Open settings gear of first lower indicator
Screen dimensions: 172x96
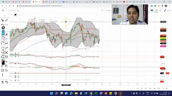click(x=16, y=53)
